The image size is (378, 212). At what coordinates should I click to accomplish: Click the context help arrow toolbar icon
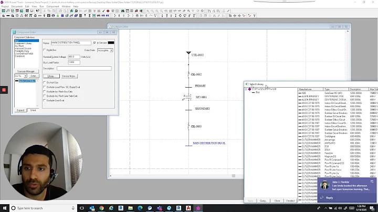pos(38,11)
